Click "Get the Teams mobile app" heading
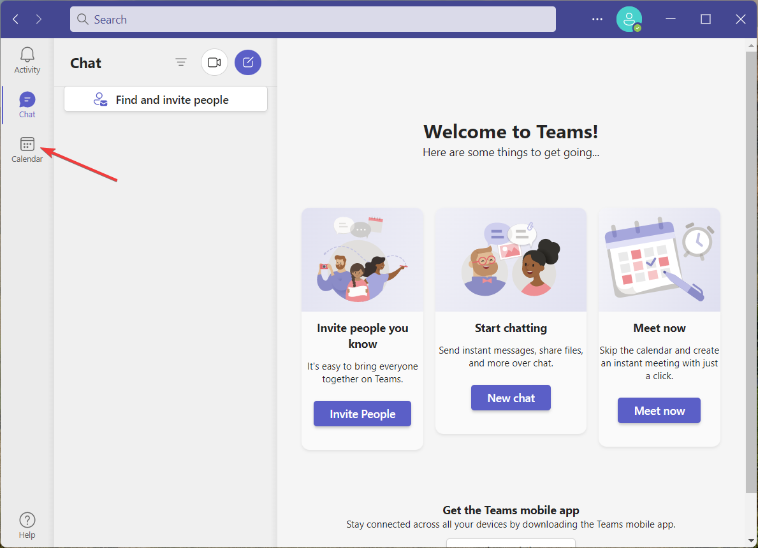Screen dimensions: 758x548 tap(511, 510)
